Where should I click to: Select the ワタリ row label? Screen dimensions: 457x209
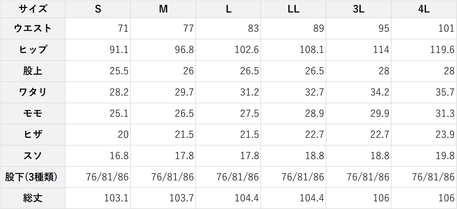coord(32,92)
